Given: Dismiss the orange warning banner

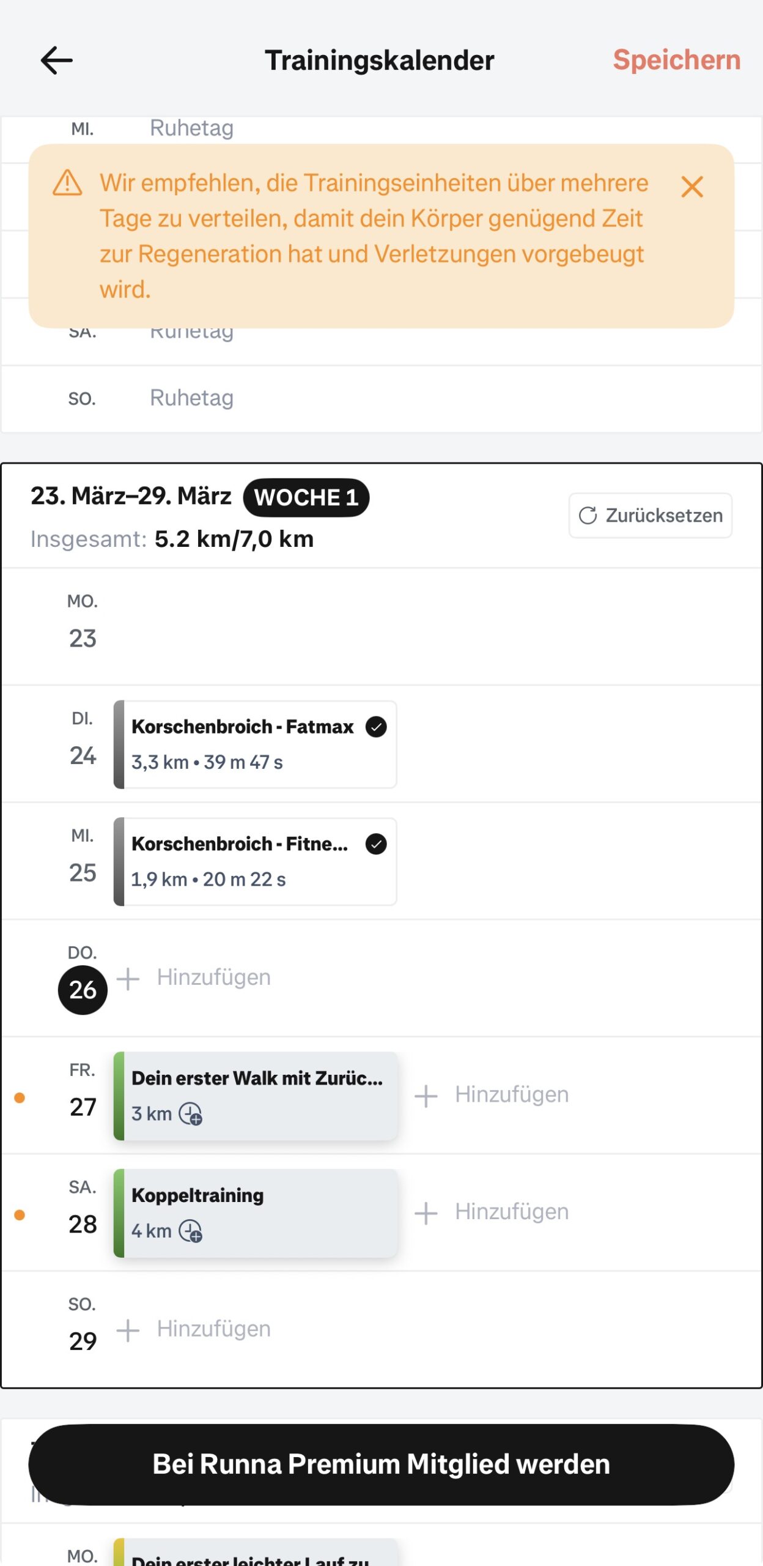Looking at the screenshot, I should coord(691,187).
